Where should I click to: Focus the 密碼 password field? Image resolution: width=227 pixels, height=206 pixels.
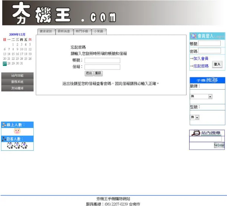210,51
